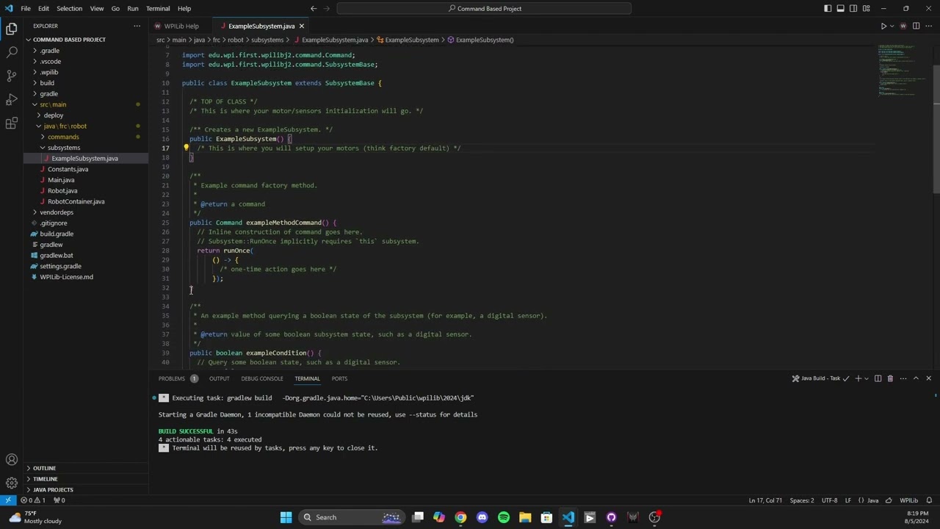This screenshot has width=940, height=529.
Task: Click the Go Back navigation arrow
Action: 314,8
